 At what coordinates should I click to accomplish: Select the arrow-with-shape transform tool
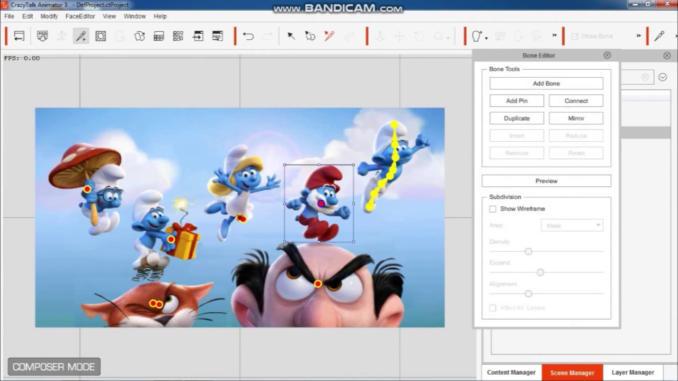click(310, 36)
